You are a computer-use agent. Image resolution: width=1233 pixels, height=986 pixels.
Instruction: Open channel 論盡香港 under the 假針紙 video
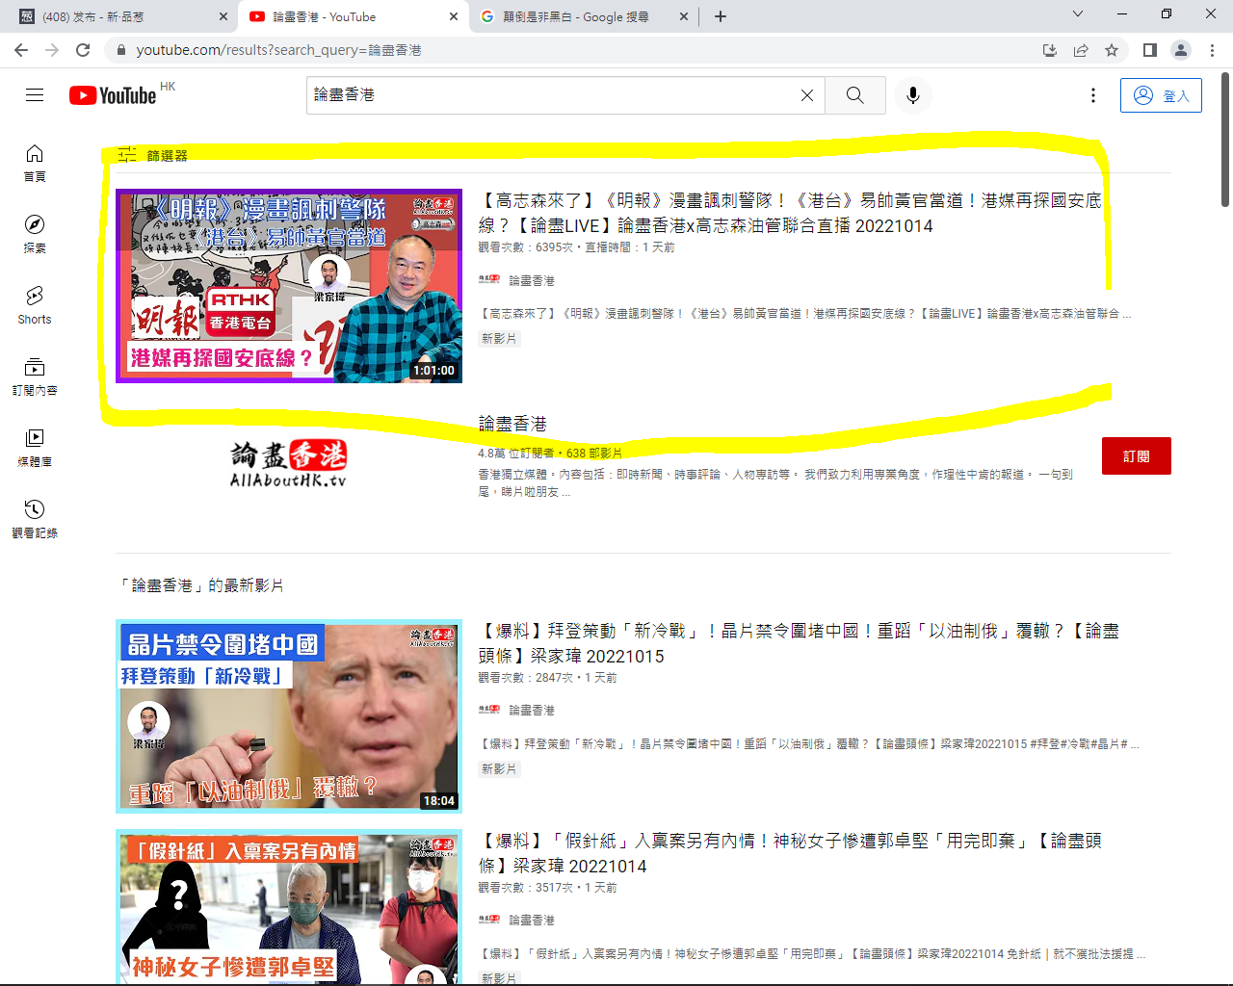(x=531, y=920)
